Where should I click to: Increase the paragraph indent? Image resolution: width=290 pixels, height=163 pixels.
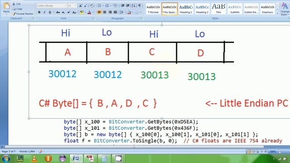[128, 6]
